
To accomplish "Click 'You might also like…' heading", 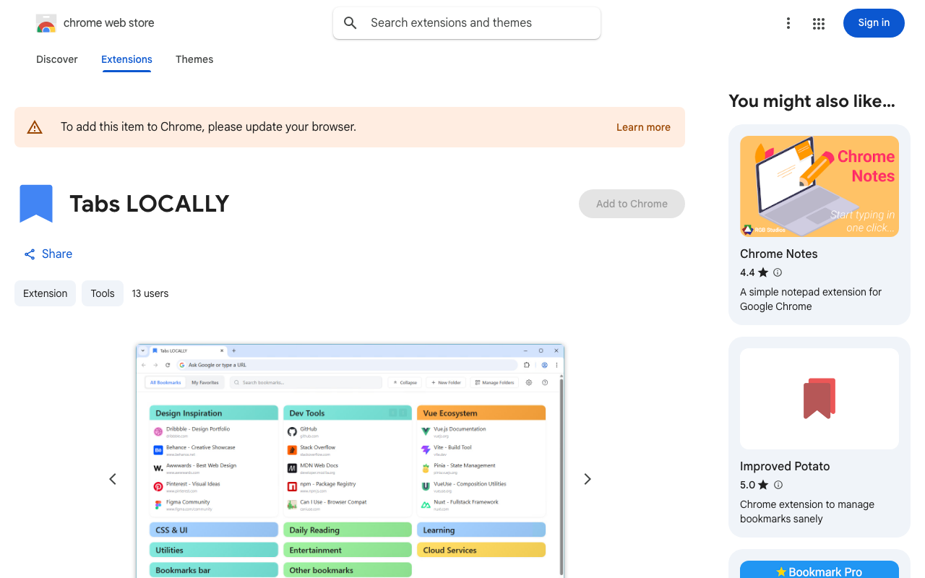I will (x=812, y=101).
